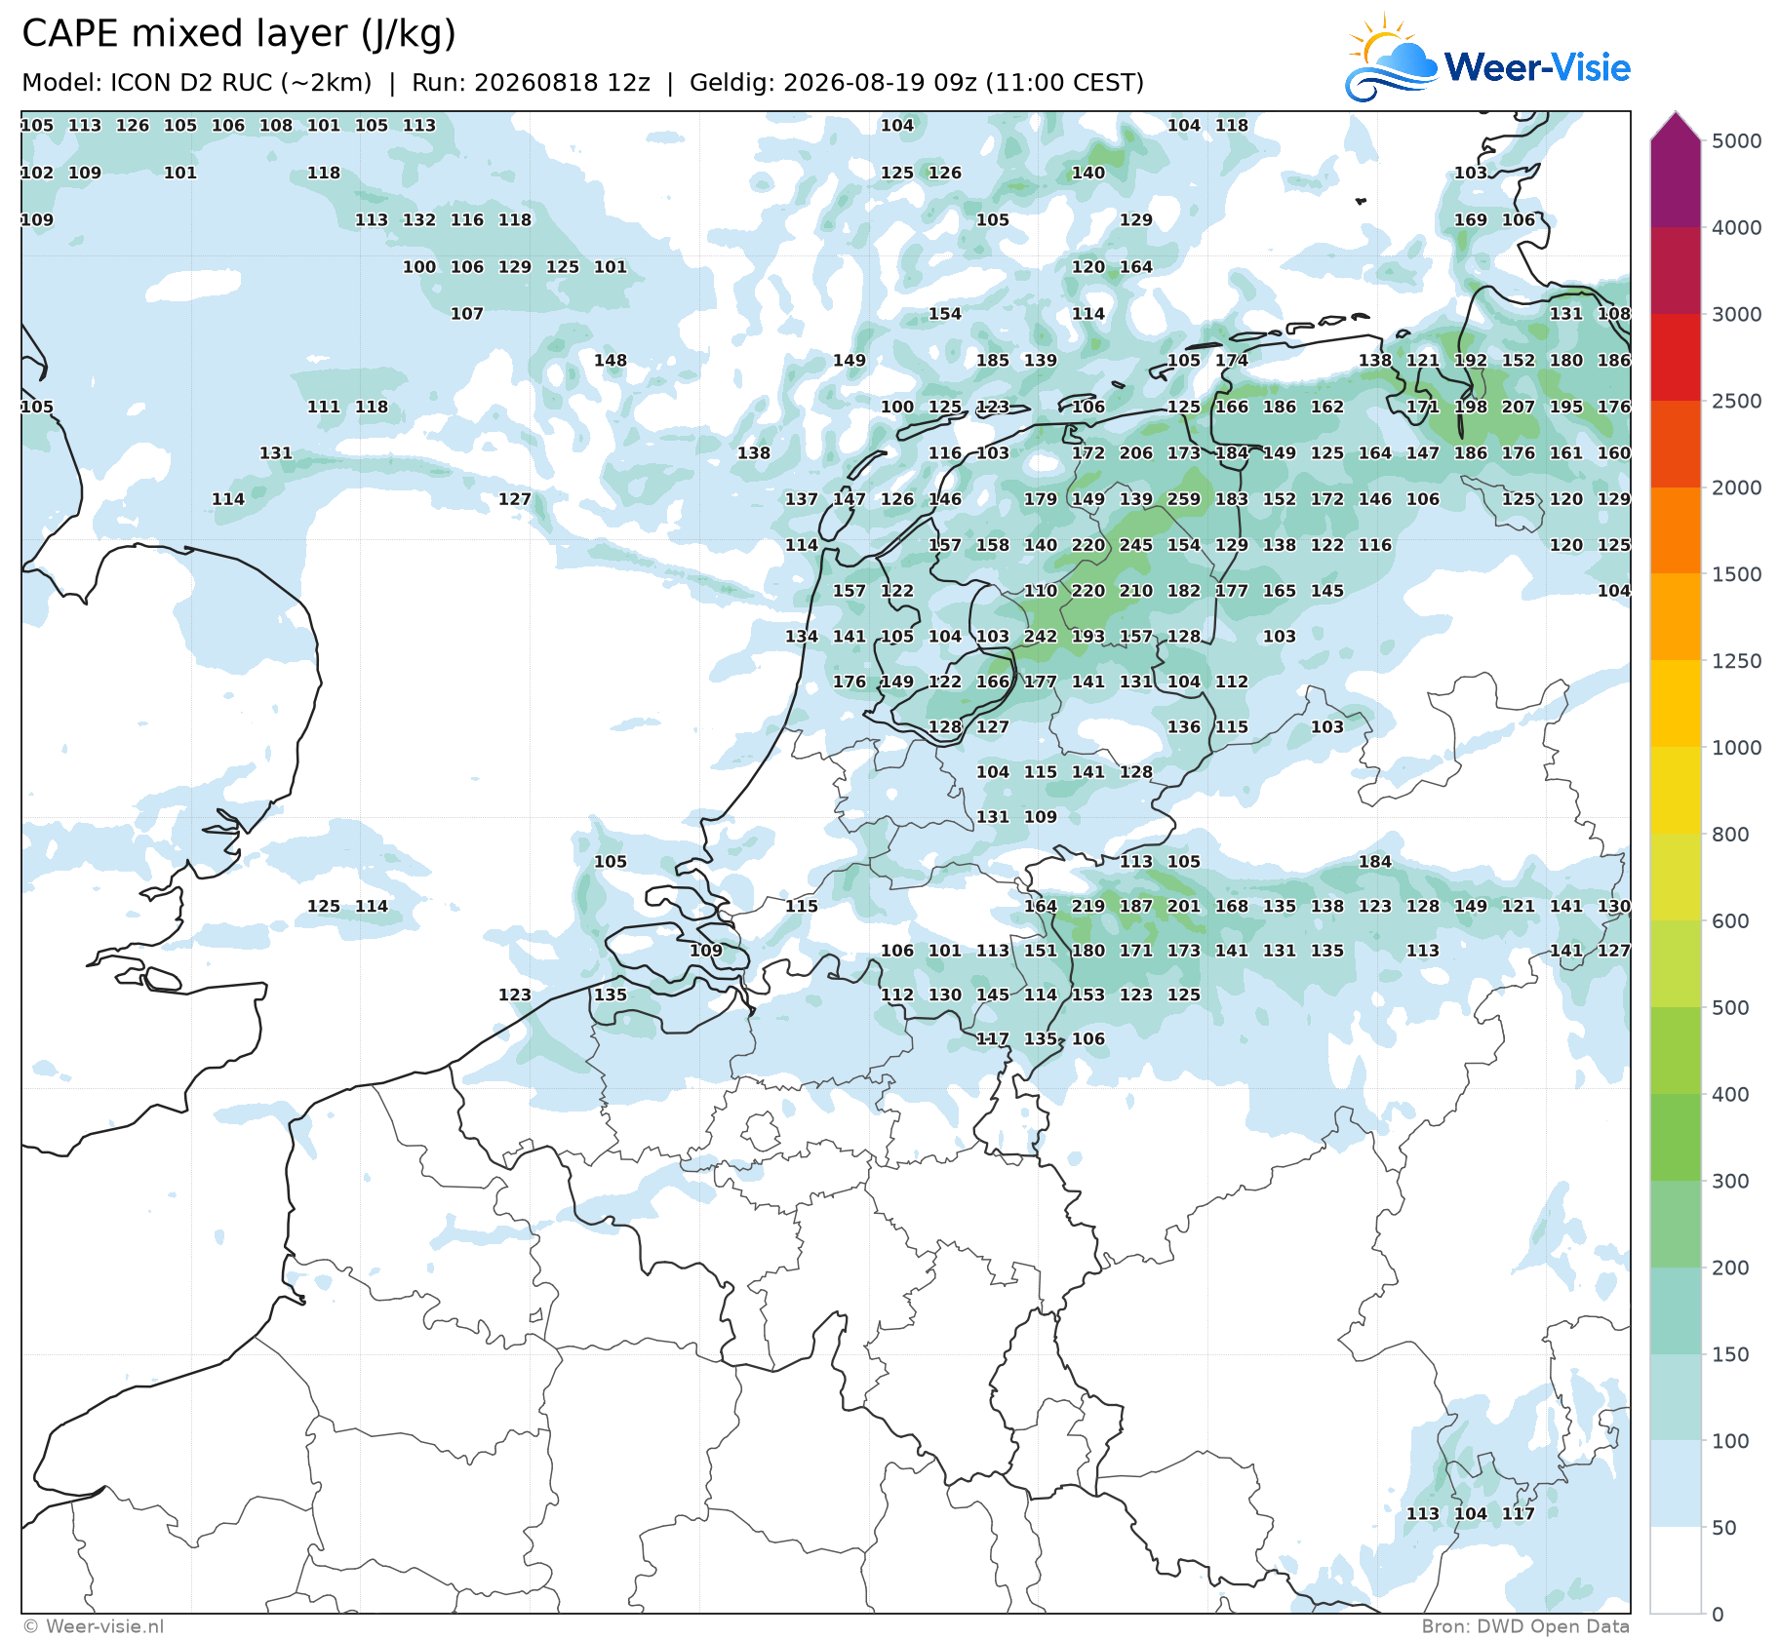The height and width of the screenshot is (1639, 1779).
Task: Click the Weer-Visie sun and cloud logo
Action: [1391, 58]
